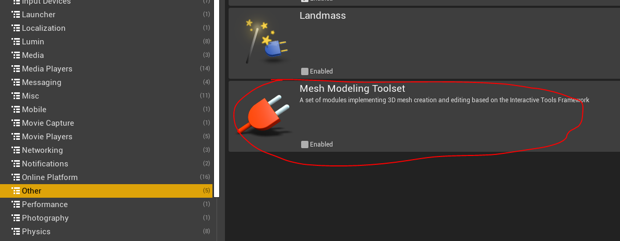Click the Media Players category icon

coord(16,69)
